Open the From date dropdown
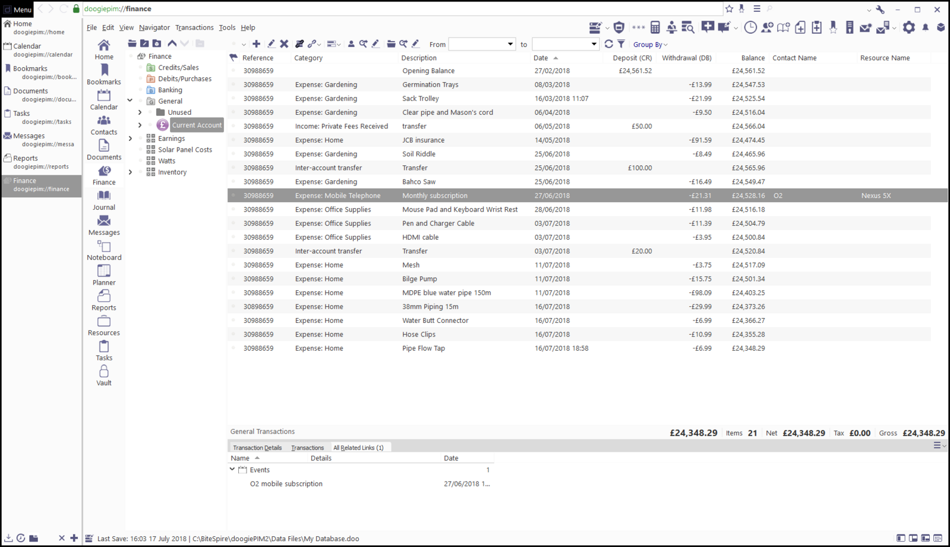 click(x=510, y=45)
